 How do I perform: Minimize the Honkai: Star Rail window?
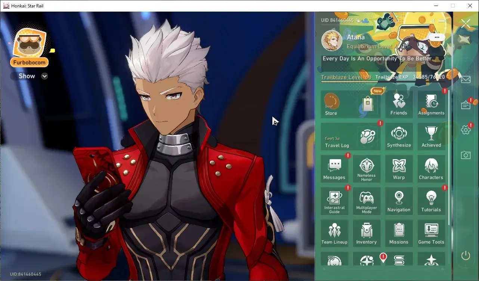point(436,6)
